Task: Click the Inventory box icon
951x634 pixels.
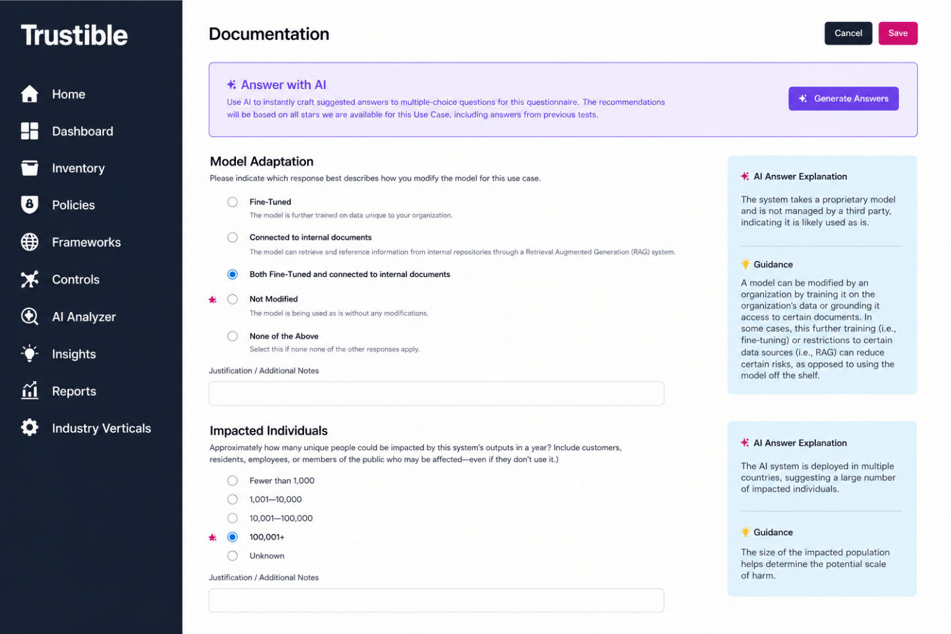Action: point(30,168)
